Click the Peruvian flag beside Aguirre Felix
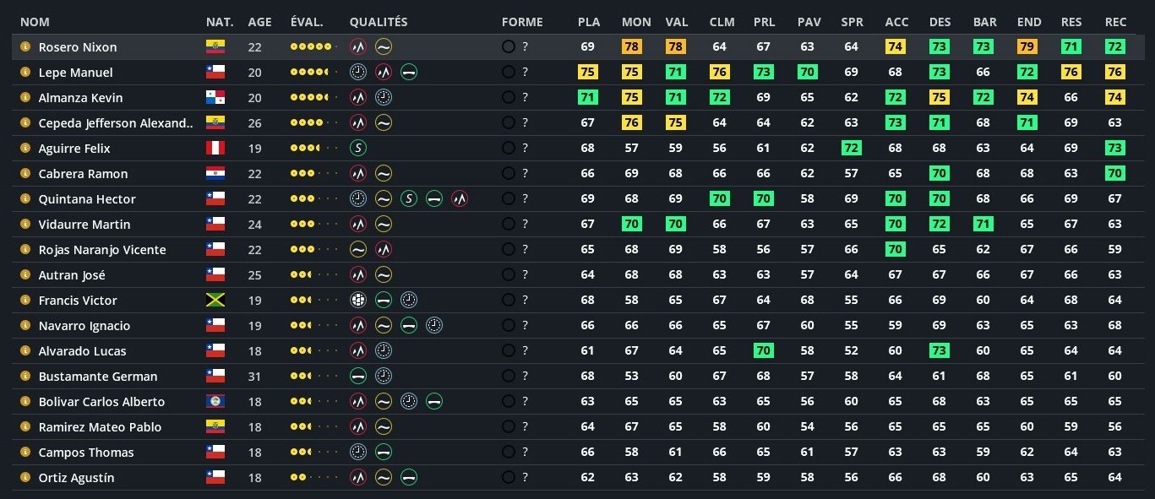 click(x=215, y=149)
